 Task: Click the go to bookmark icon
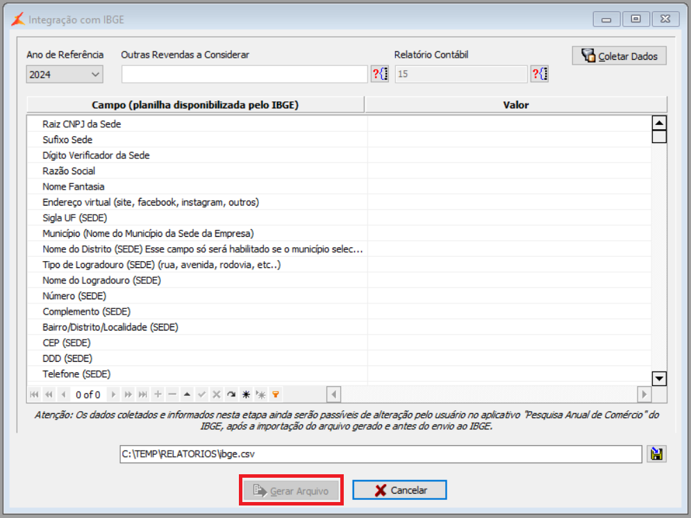261,394
